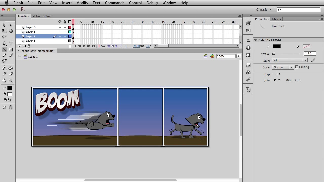Open the Components panel icon
Viewport: 324px width, 182px height.
(248, 73)
